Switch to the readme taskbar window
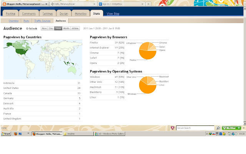This screenshot has height=154, width=246. point(78,134)
